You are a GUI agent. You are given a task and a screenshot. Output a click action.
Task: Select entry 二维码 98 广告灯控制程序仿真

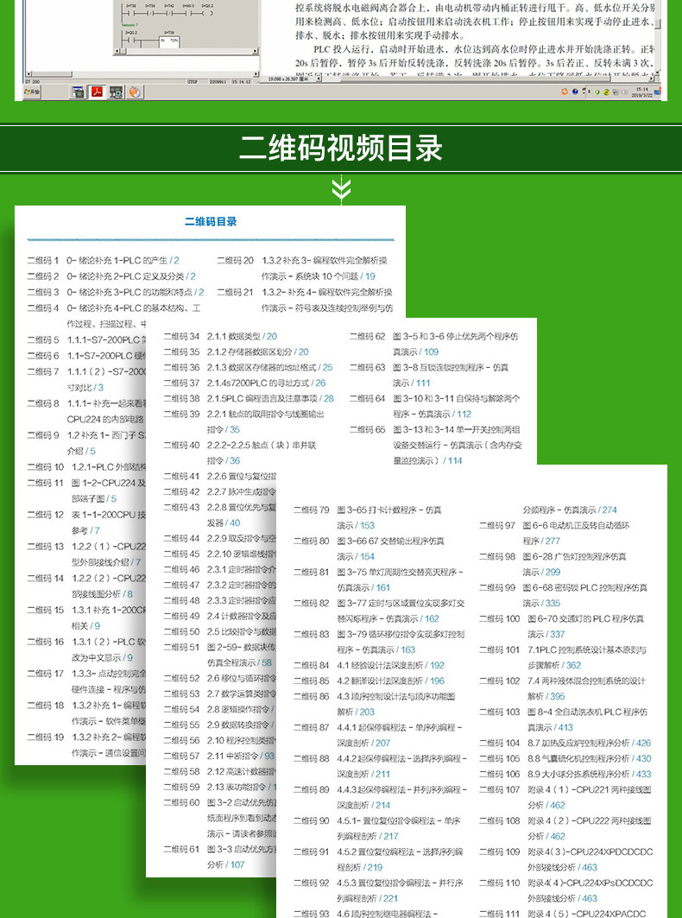pos(553,565)
